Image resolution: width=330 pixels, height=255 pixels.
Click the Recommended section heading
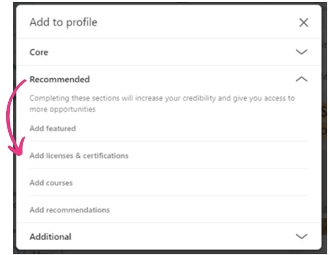tap(60, 79)
